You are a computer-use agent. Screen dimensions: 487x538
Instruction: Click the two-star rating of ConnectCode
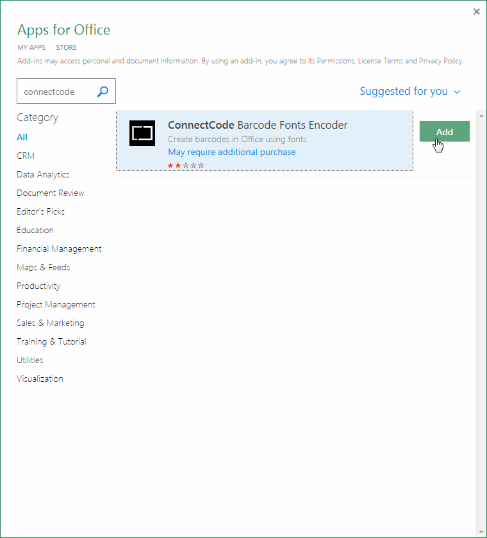coord(186,165)
